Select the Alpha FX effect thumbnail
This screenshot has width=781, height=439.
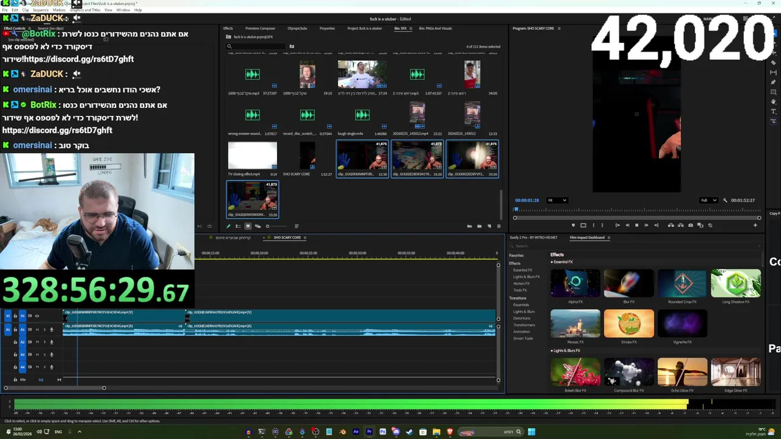pyautogui.click(x=575, y=283)
